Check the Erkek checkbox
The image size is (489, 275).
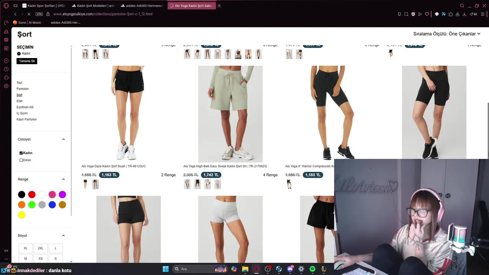point(21,160)
